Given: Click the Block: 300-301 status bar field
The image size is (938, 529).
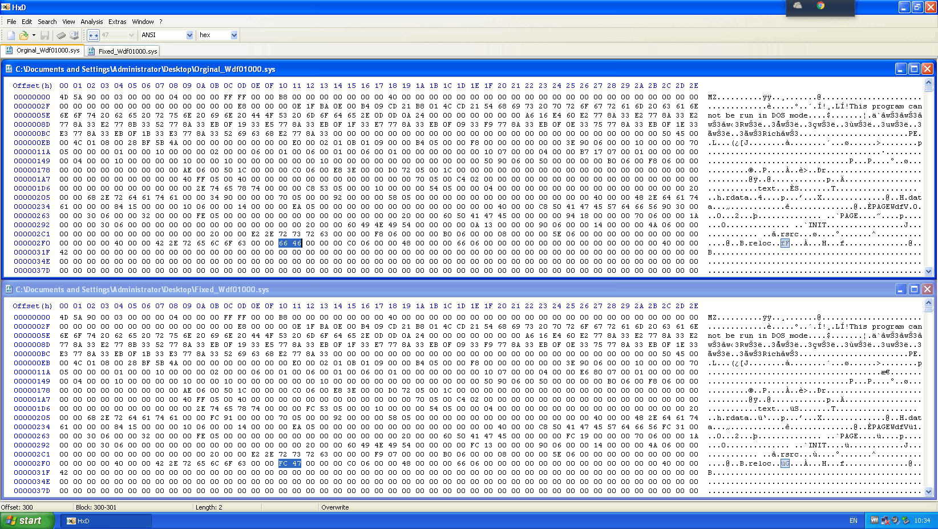Looking at the screenshot, I should point(134,507).
